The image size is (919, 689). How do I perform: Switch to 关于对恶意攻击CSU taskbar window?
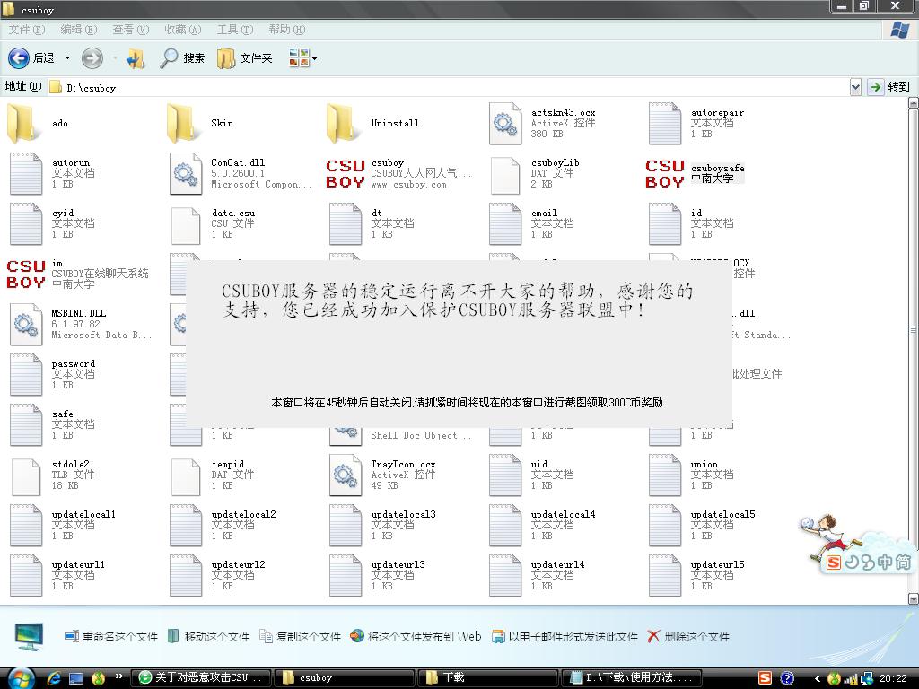(x=201, y=678)
